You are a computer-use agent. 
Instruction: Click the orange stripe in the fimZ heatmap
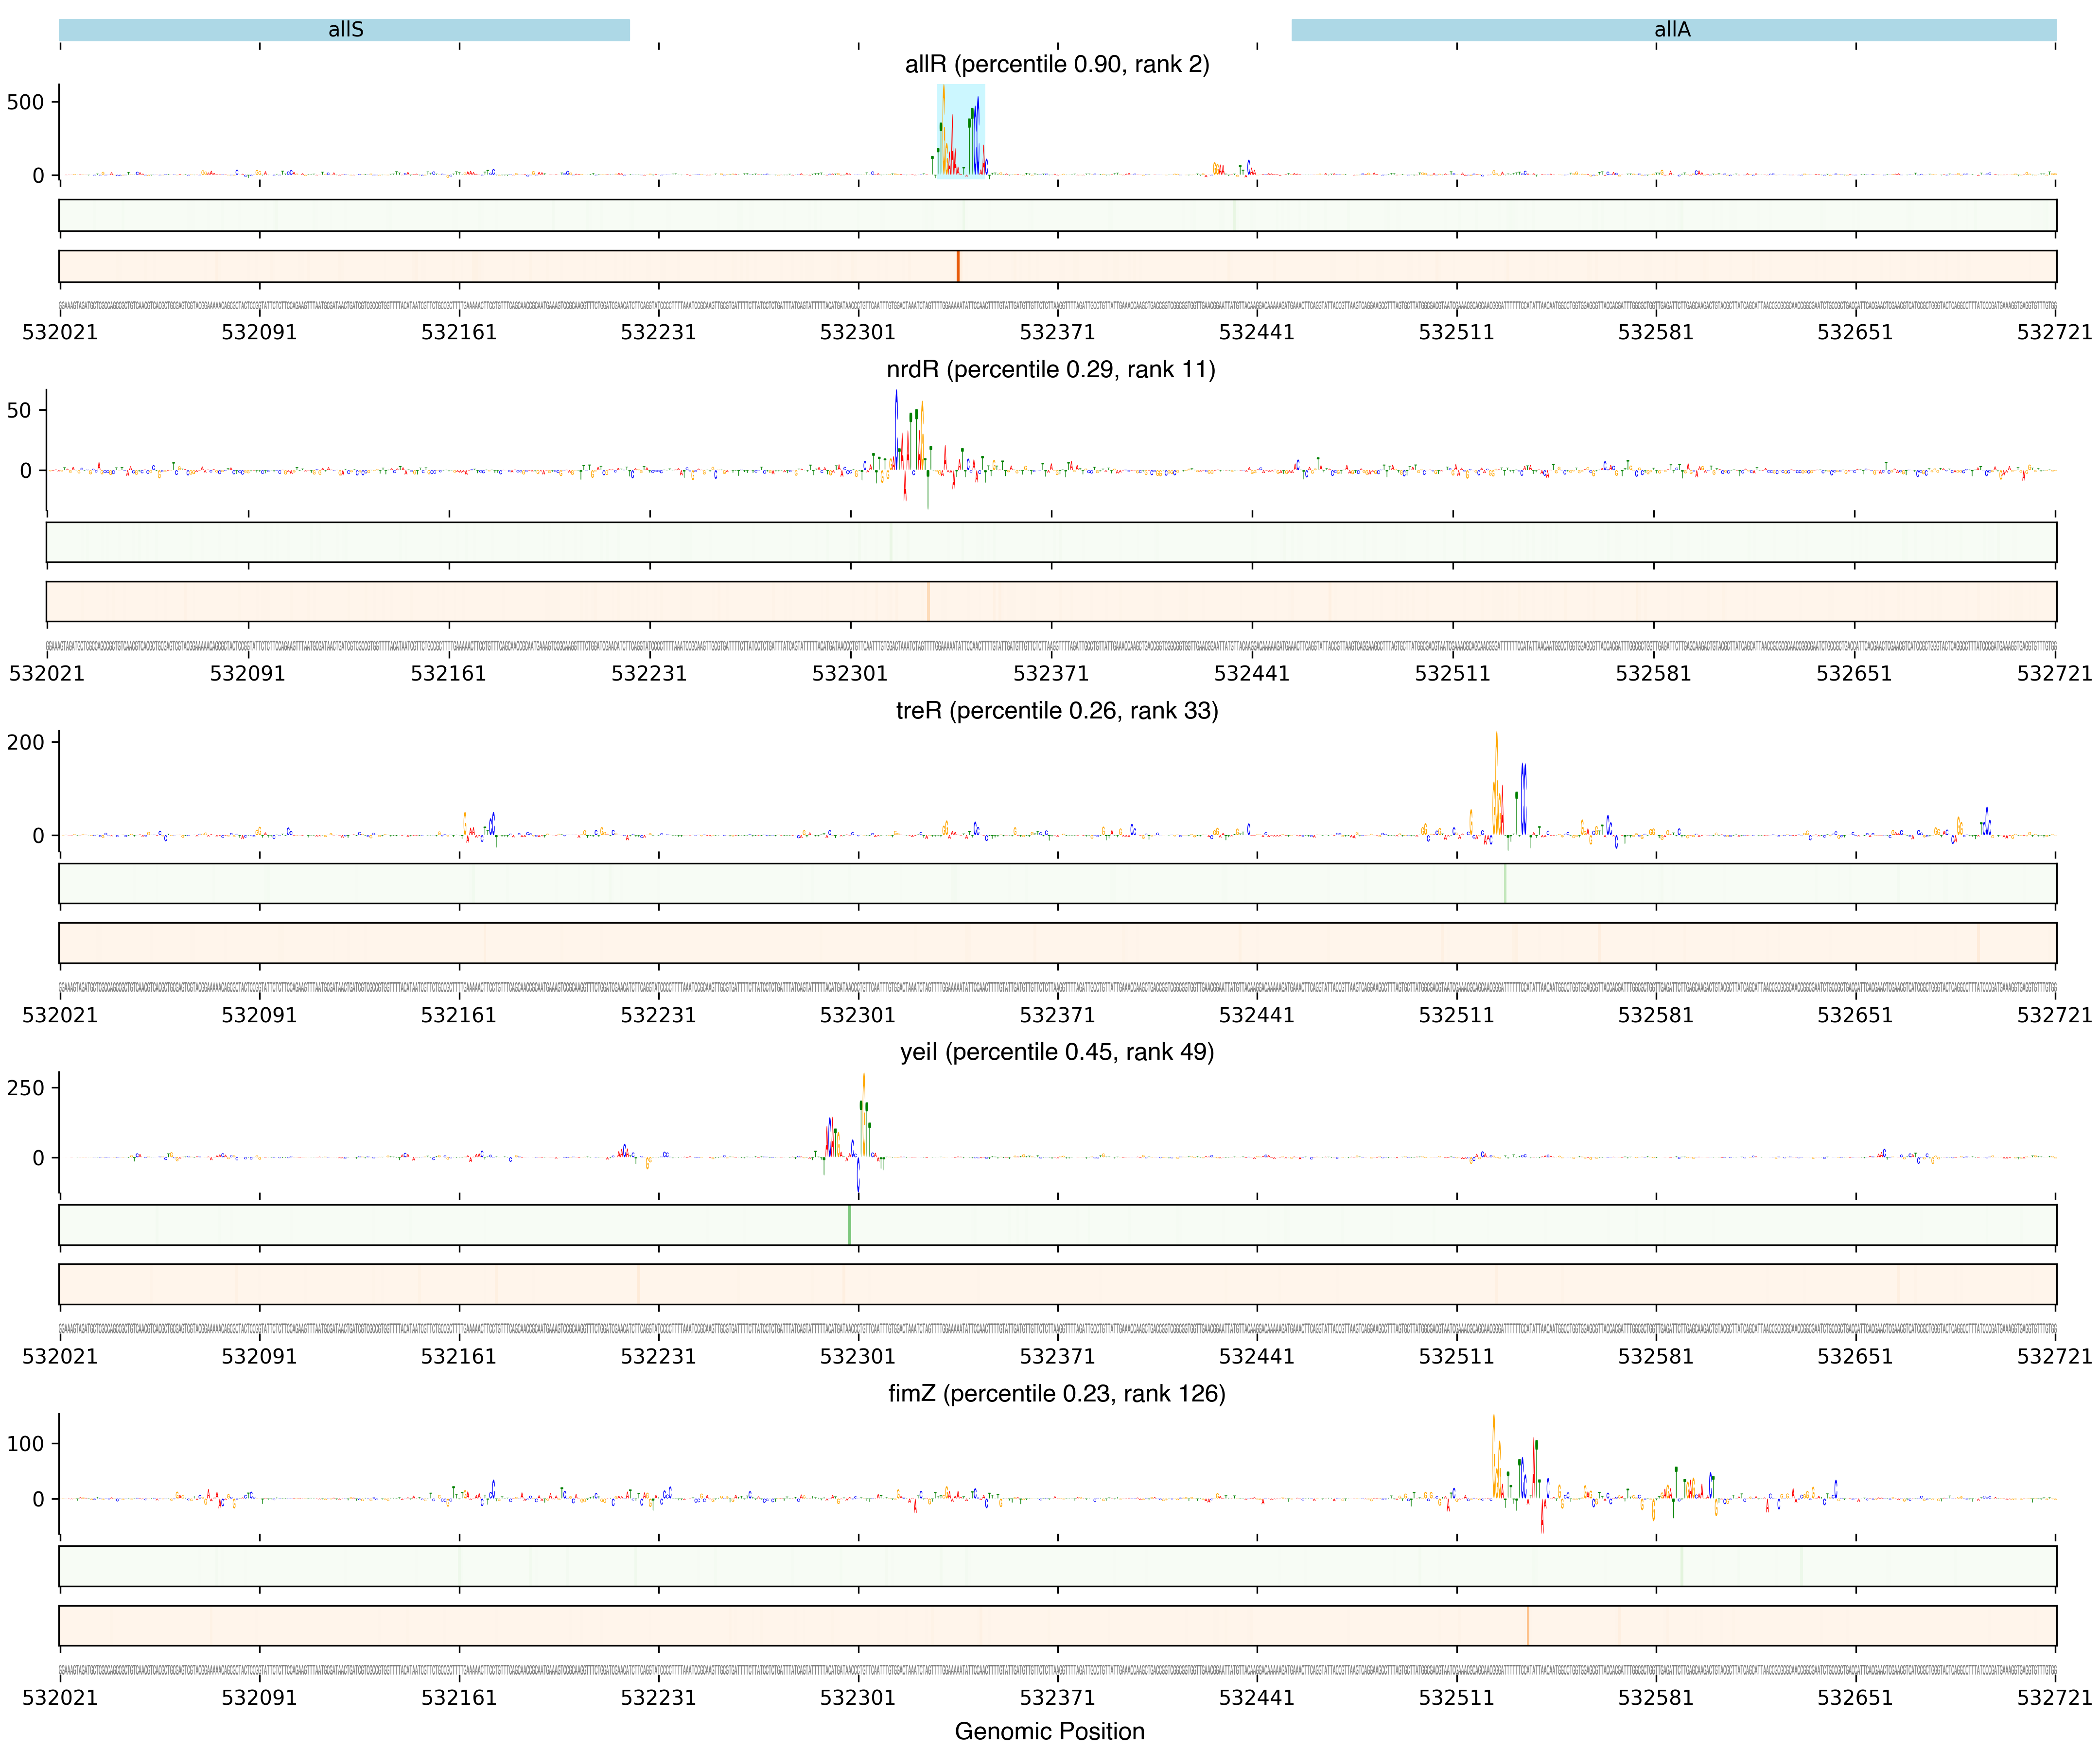(x=1527, y=1626)
